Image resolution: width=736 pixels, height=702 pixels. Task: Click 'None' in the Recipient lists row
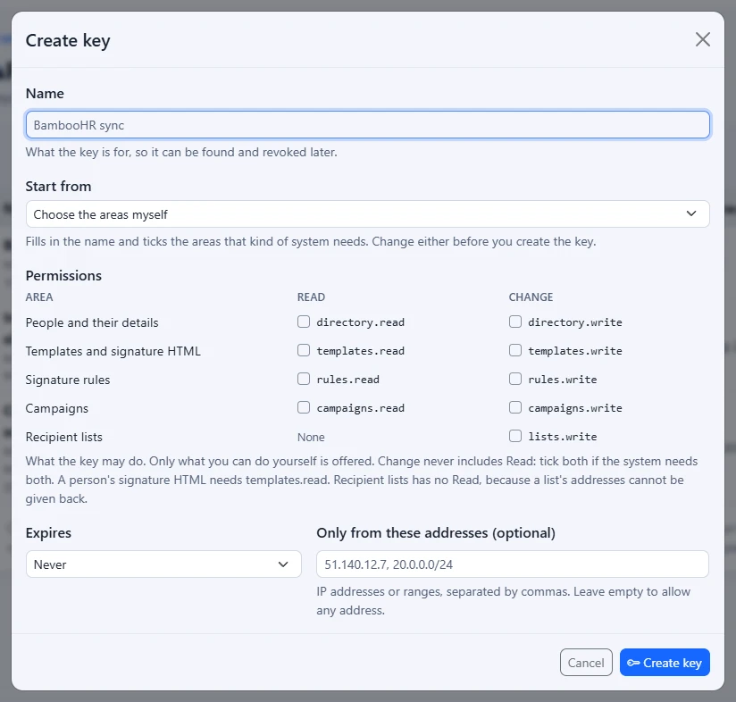tap(311, 438)
